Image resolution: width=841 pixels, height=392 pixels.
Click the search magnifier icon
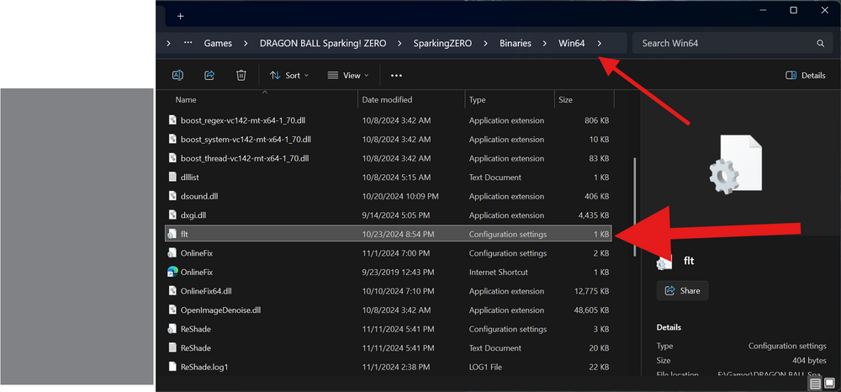click(x=820, y=44)
